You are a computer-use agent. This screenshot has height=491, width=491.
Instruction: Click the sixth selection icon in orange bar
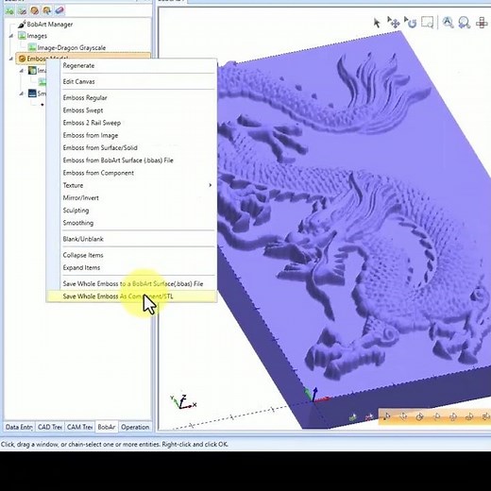(x=469, y=416)
